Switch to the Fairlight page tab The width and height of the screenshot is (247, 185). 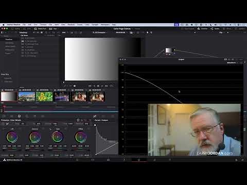(154, 160)
